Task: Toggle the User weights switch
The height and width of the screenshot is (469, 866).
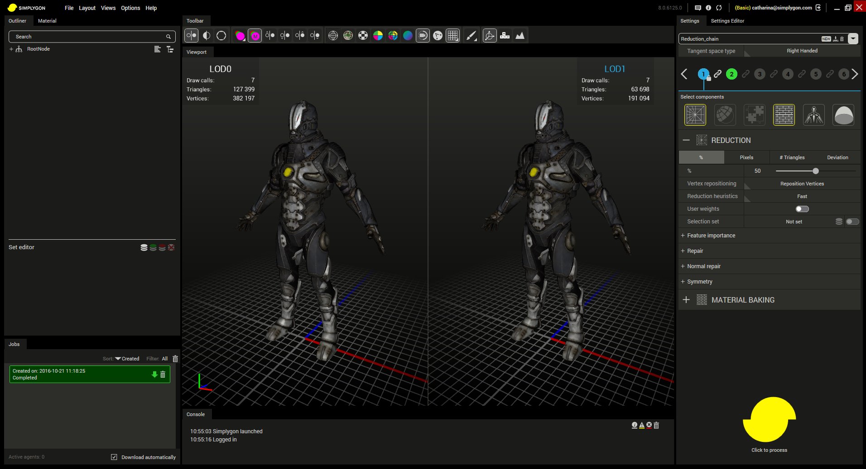Action: click(802, 208)
